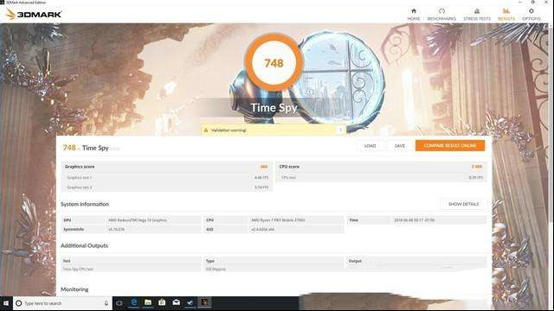Open the Options gear menu

531,14
